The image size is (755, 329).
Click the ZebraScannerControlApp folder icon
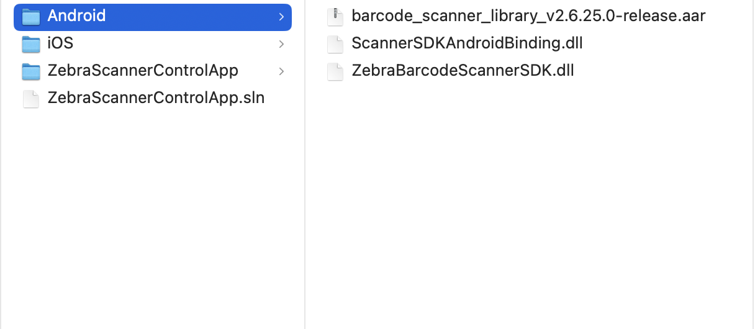pyautogui.click(x=31, y=71)
